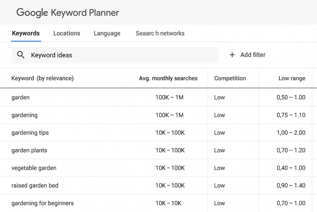Click the Low range column header

(292, 78)
